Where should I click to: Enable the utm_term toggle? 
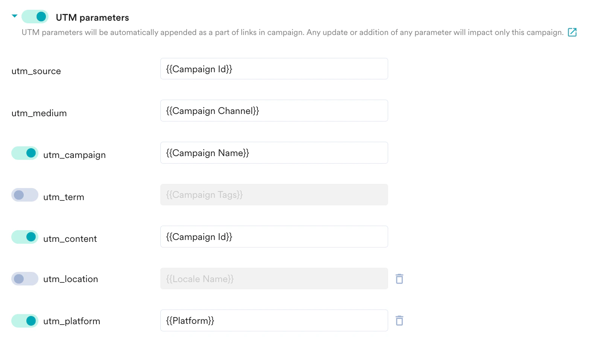click(x=24, y=195)
